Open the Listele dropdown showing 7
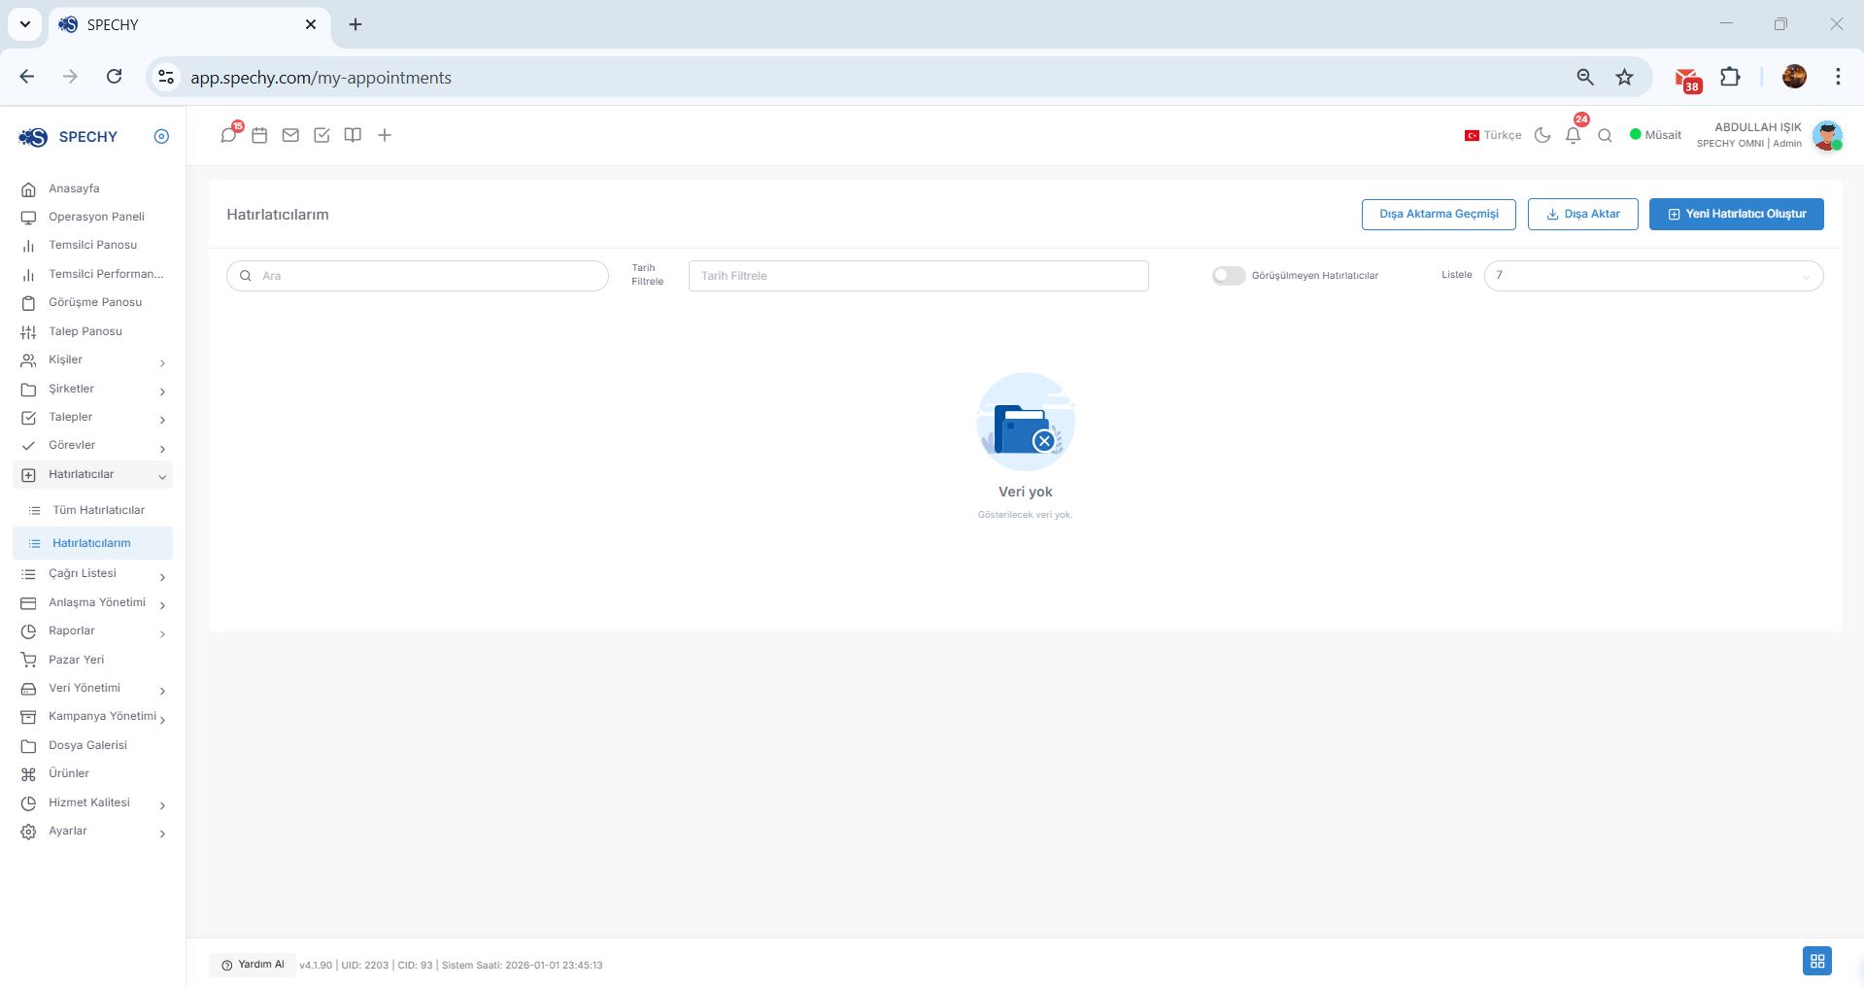 point(1653,276)
